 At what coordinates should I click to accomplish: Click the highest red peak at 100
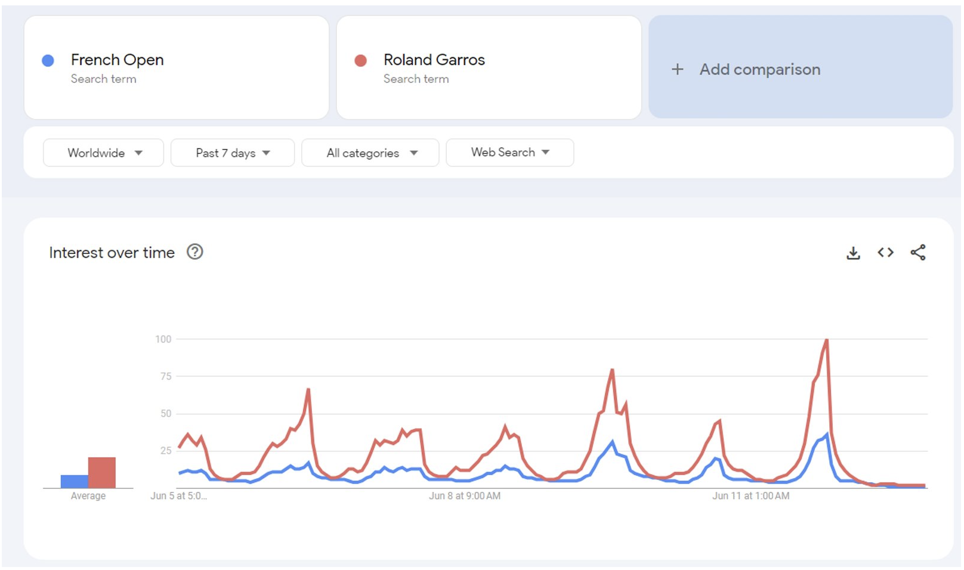[827, 340]
